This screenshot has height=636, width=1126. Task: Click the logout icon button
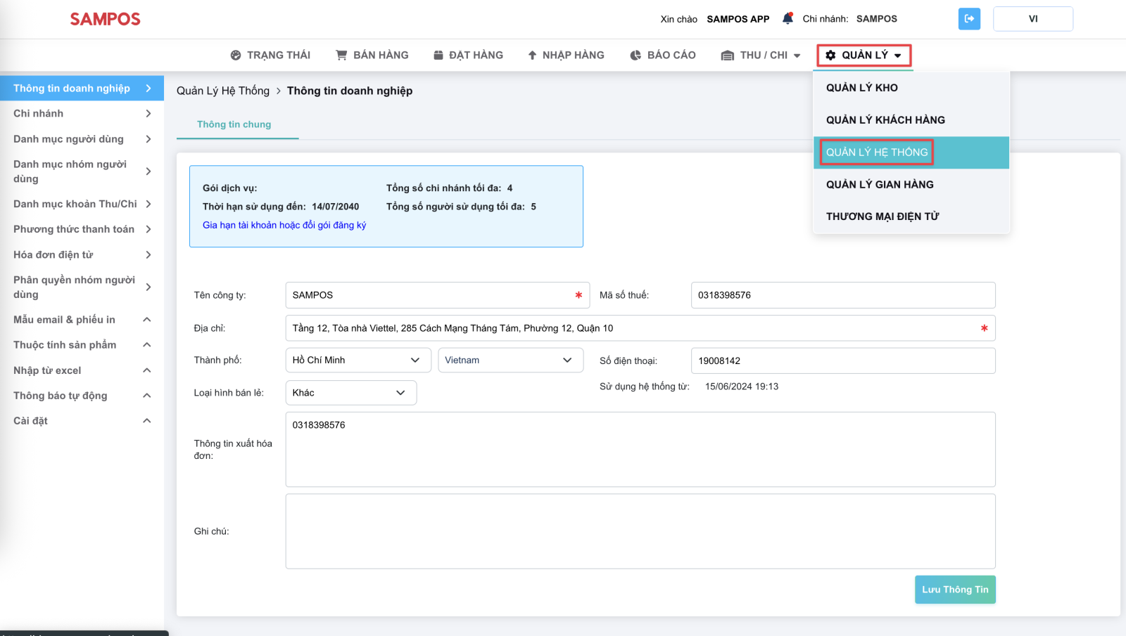(x=969, y=19)
